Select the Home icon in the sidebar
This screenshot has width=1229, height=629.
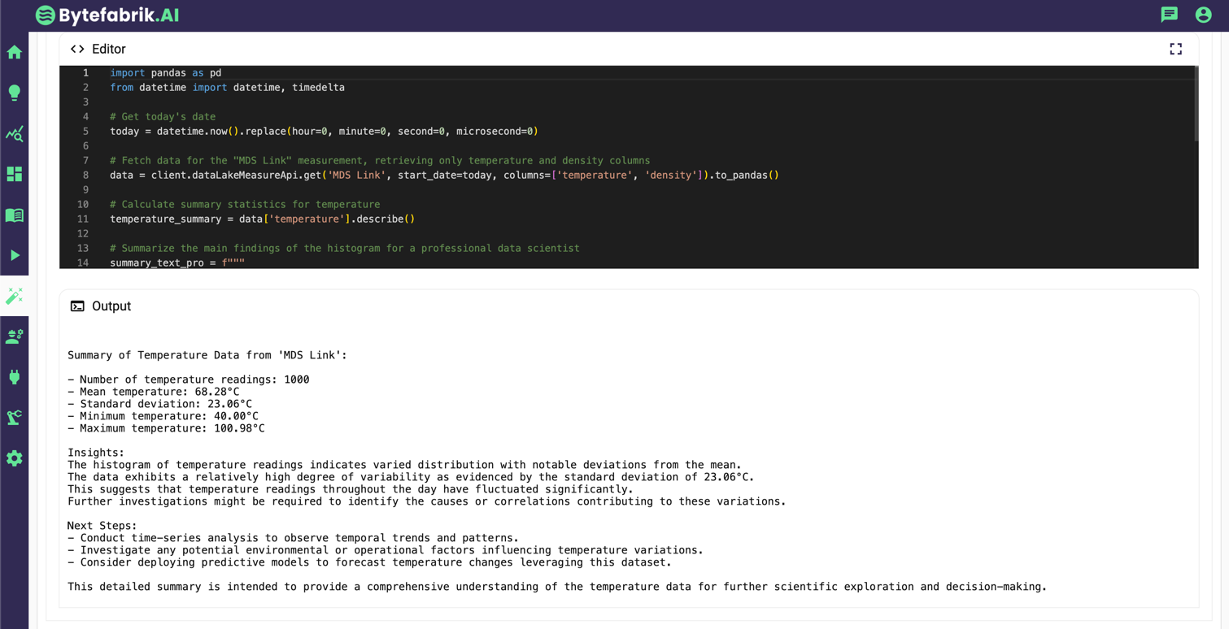[x=14, y=52]
